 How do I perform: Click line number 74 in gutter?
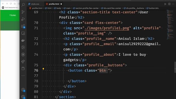click(x=36, y=54)
